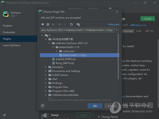Click the BetterIntelliJ-1.19.jar file icon
The height and width of the screenshot is (119, 159).
click(61, 55)
